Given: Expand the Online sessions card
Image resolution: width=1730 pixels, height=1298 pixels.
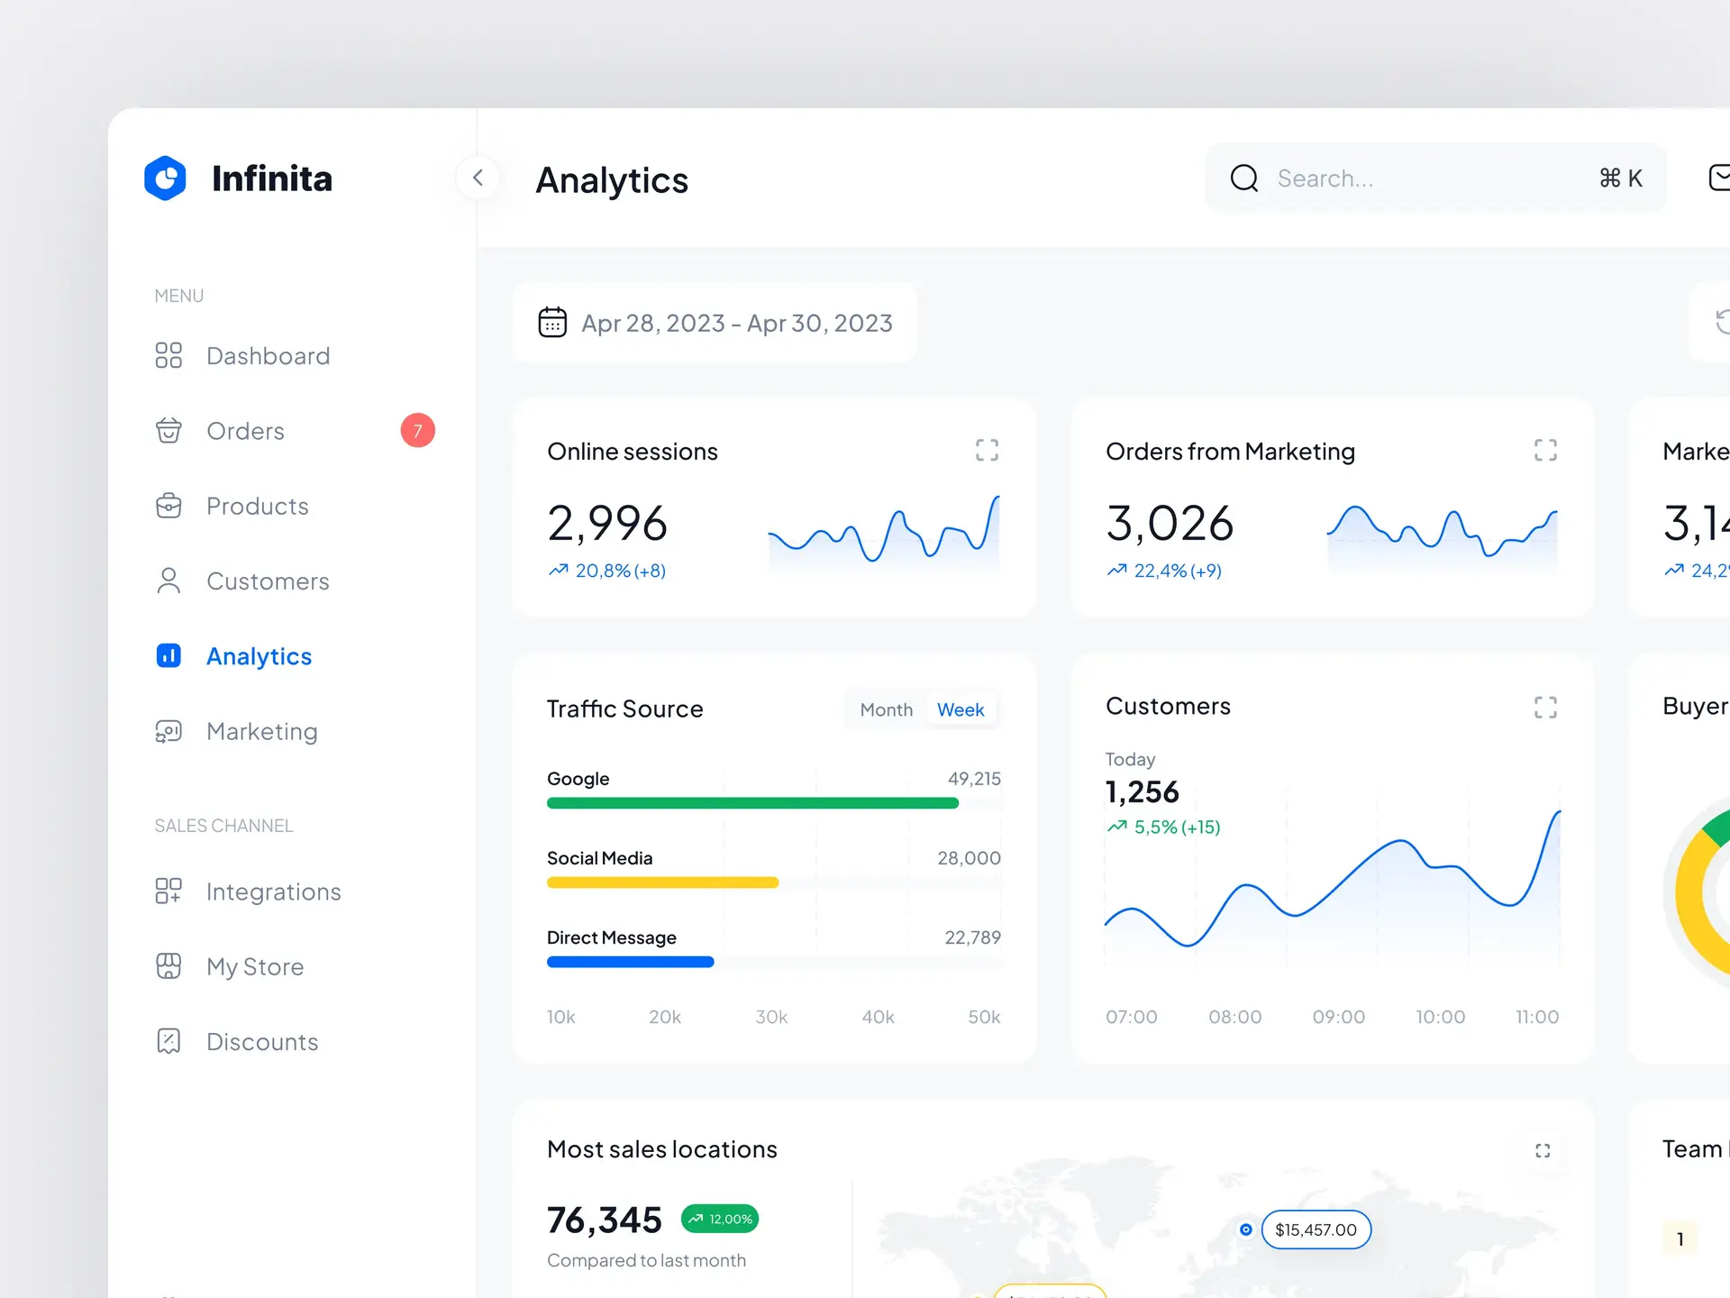Looking at the screenshot, I should coord(988,450).
